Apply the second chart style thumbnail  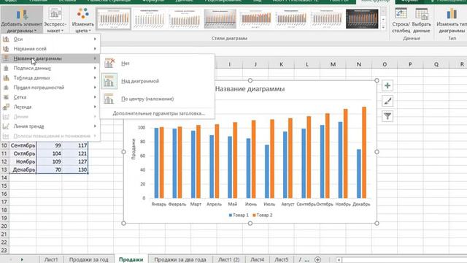149,19
